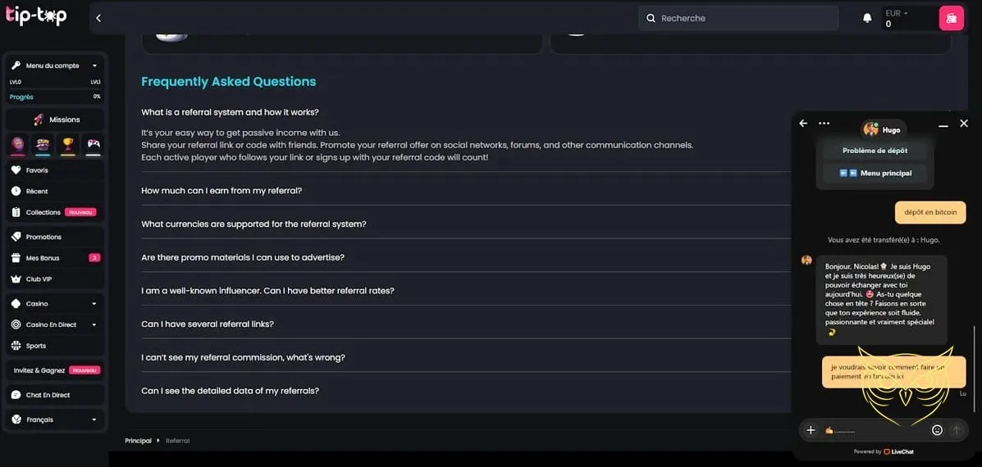The image size is (982, 467).
Task: Click the notification bell icon
Action: coord(867,18)
